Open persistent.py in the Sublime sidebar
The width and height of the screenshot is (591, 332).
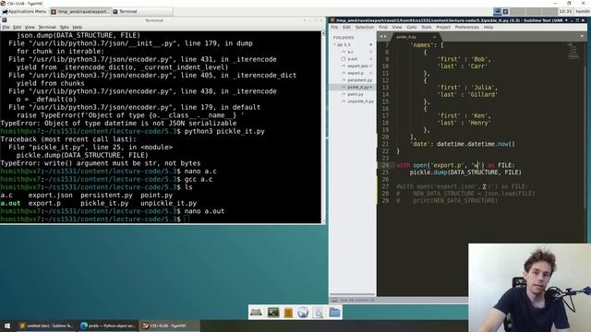(359, 80)
